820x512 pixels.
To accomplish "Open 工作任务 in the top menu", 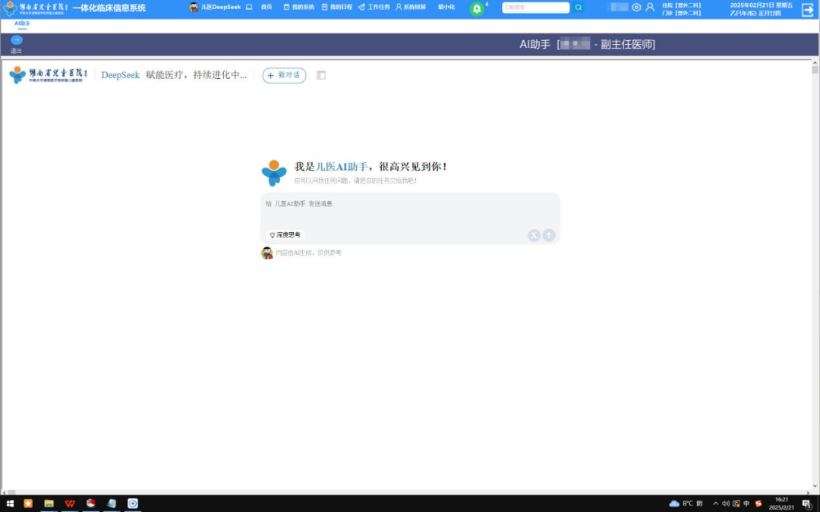I will point(374,7).
